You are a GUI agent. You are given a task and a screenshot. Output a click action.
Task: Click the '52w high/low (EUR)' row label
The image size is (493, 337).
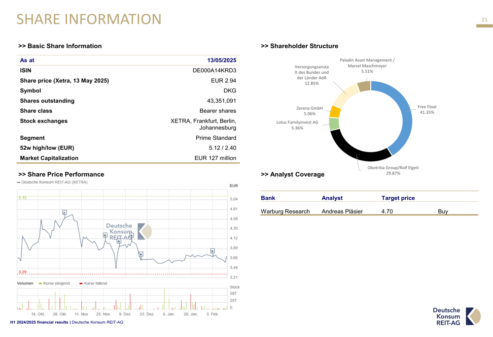tap(47, 148)
